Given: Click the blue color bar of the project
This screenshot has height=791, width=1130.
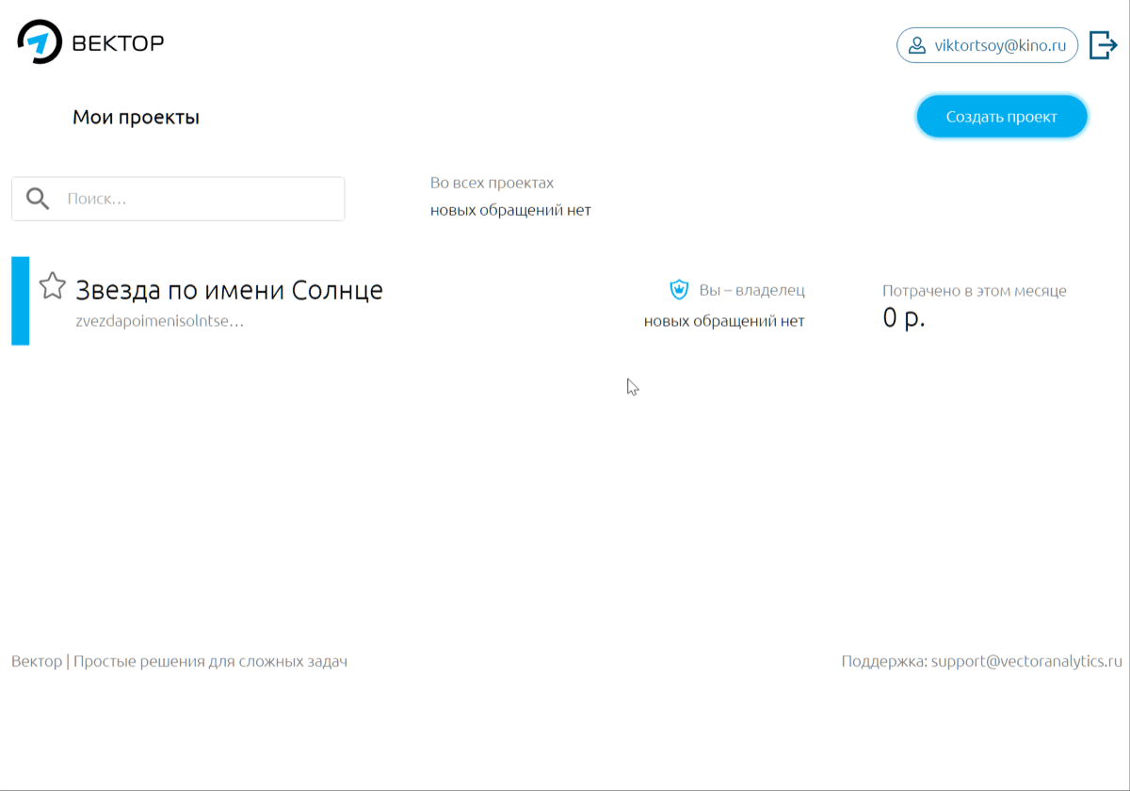Looking at the screenshot, I should coord(20,300).
